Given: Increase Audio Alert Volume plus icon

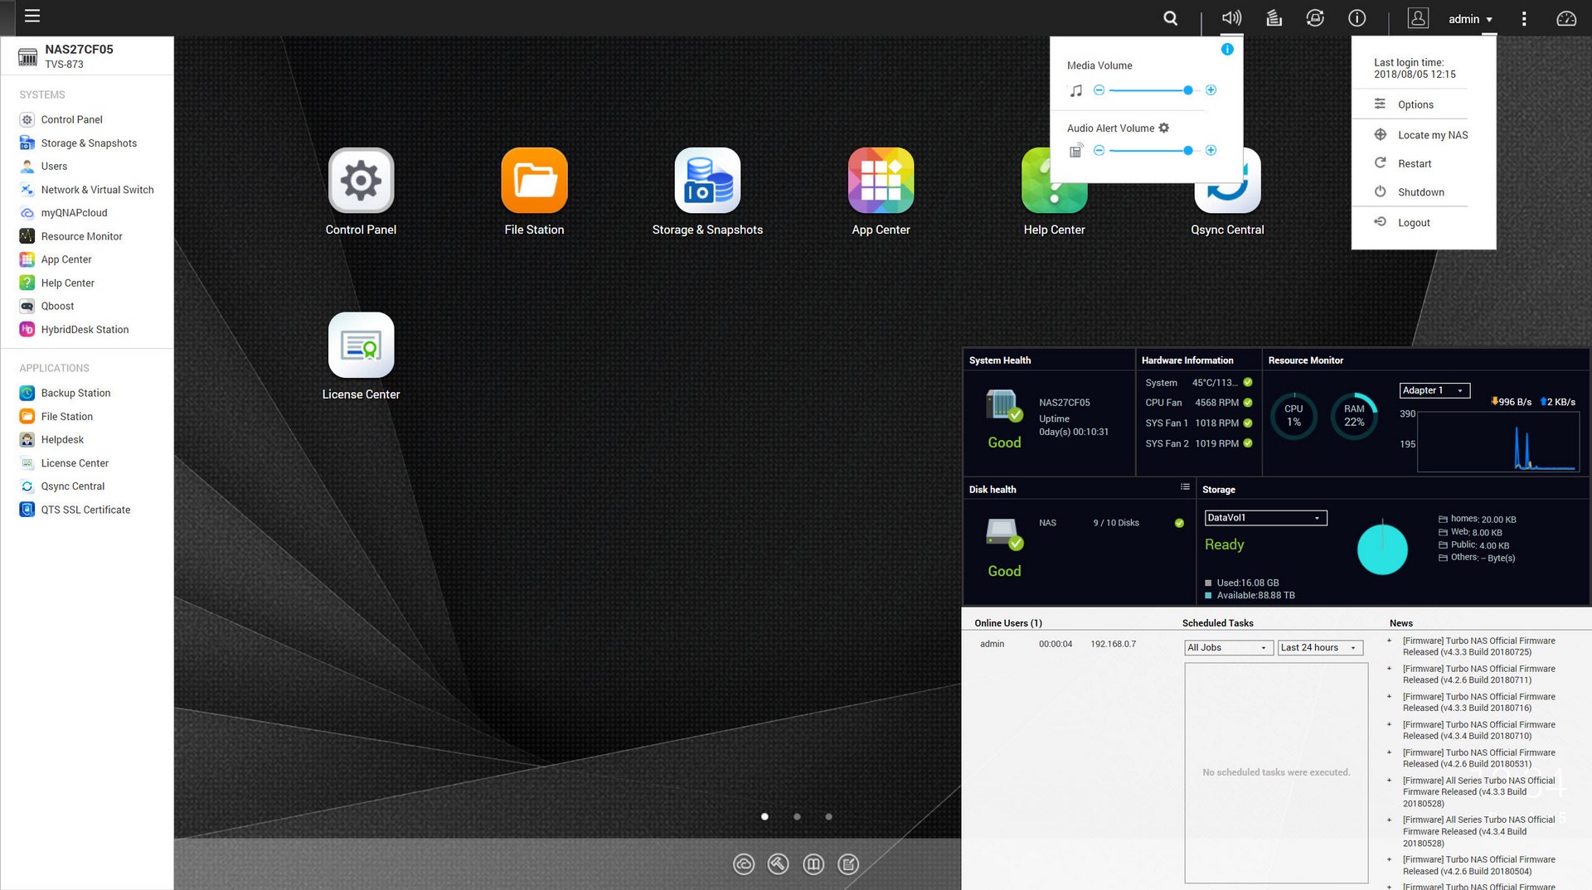Looking at the screenshot, I should [x=1211, y=150].
